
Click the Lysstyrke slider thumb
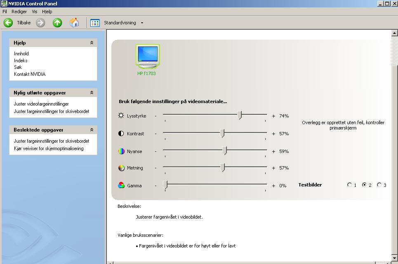239,115
